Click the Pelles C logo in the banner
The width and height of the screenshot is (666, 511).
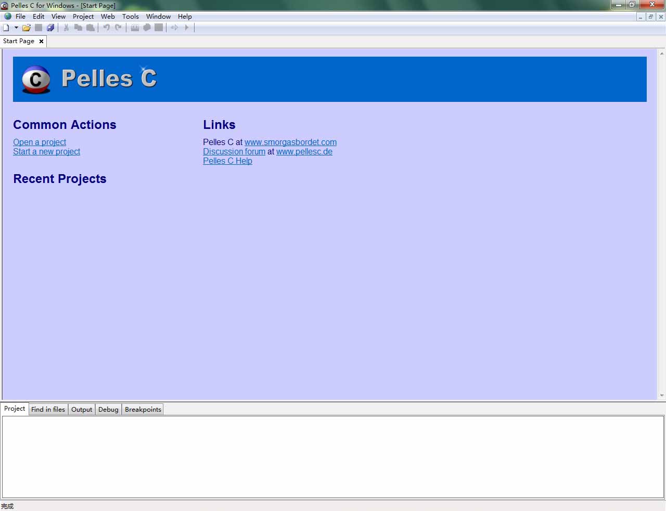[x=36, y=80]
